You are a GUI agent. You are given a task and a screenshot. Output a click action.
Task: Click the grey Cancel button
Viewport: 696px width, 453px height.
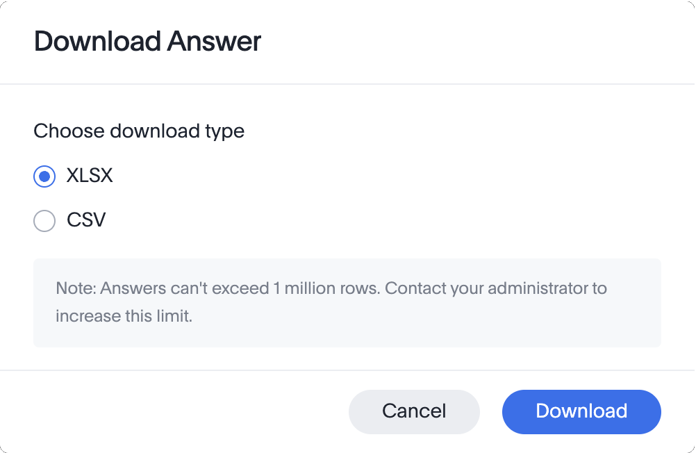pos(414,411)
